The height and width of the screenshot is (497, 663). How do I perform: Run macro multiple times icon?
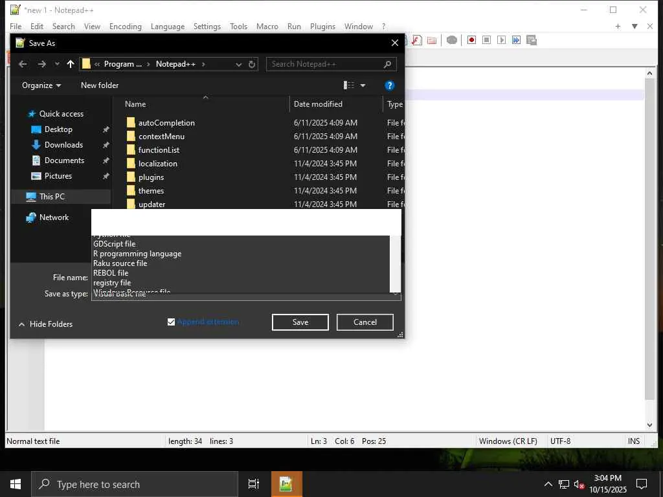pyautogui.click(x=516, y=40)
